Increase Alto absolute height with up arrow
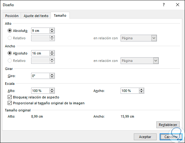Screen dimensions: 185x143 [x=52, y=29]
